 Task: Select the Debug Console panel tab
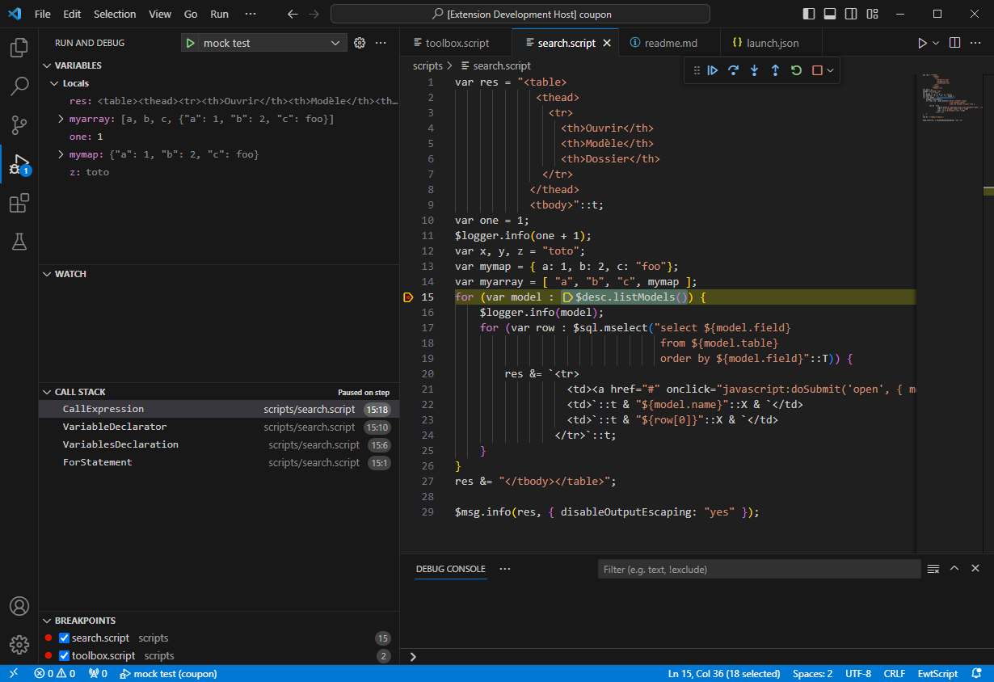(451, 569)
